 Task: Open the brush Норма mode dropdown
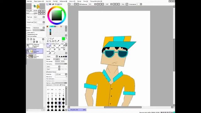[52, 56]
